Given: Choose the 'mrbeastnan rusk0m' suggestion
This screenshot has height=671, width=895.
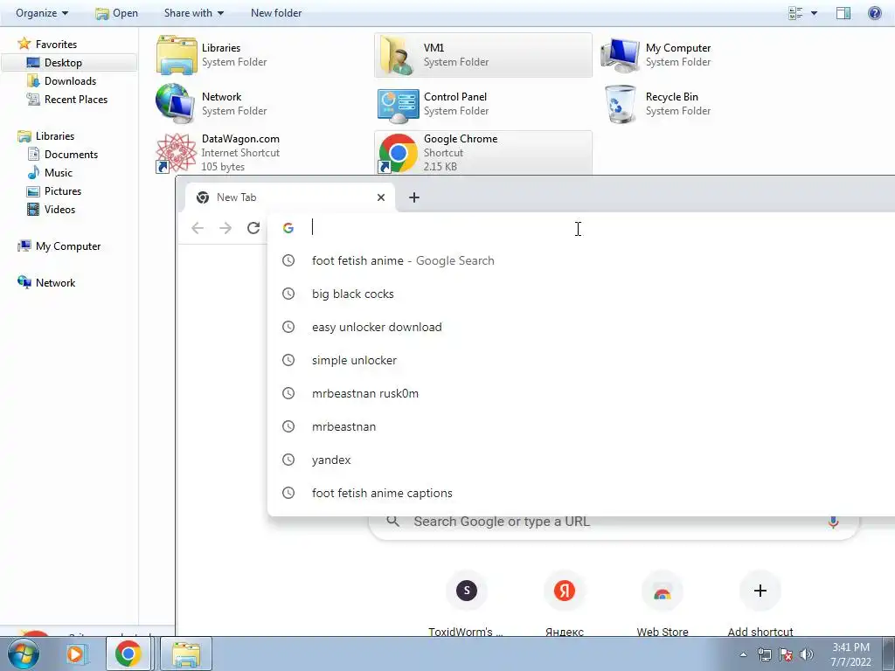Looking at the screenshot, I should point(581,393).
